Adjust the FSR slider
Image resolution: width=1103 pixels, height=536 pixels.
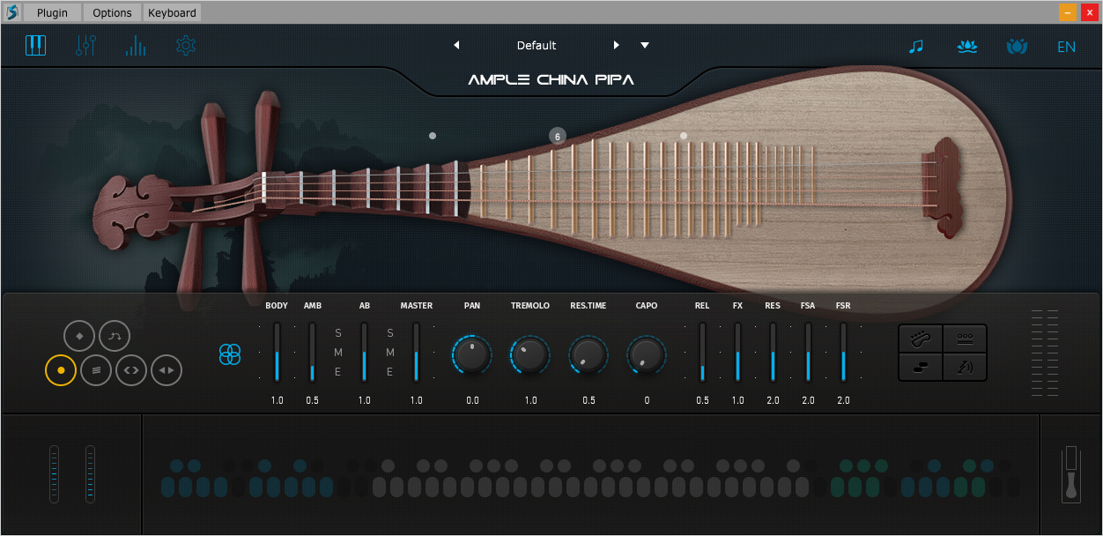[843, 352]
